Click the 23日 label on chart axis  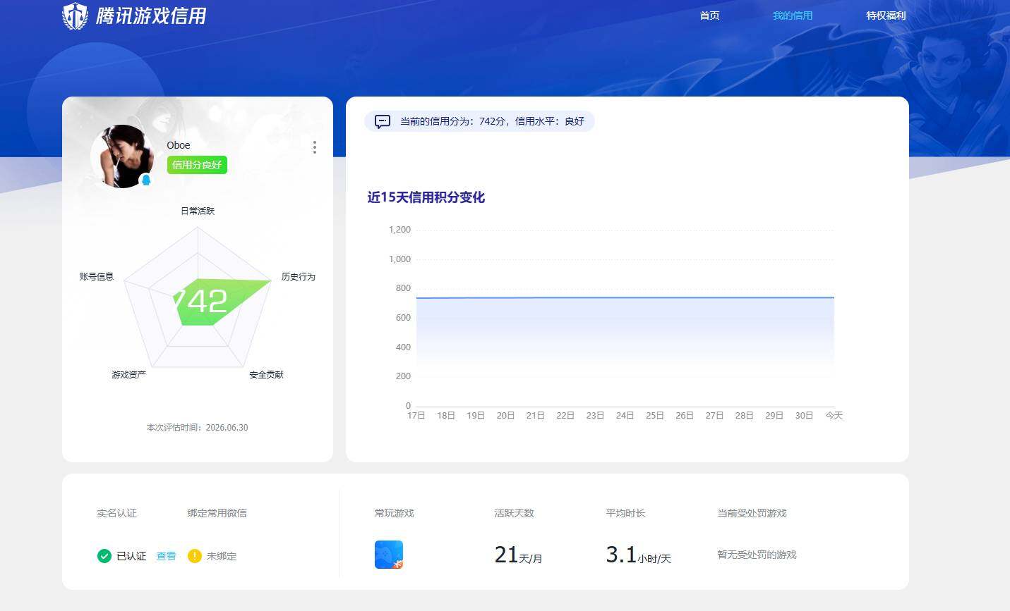(x=595, y=416)
